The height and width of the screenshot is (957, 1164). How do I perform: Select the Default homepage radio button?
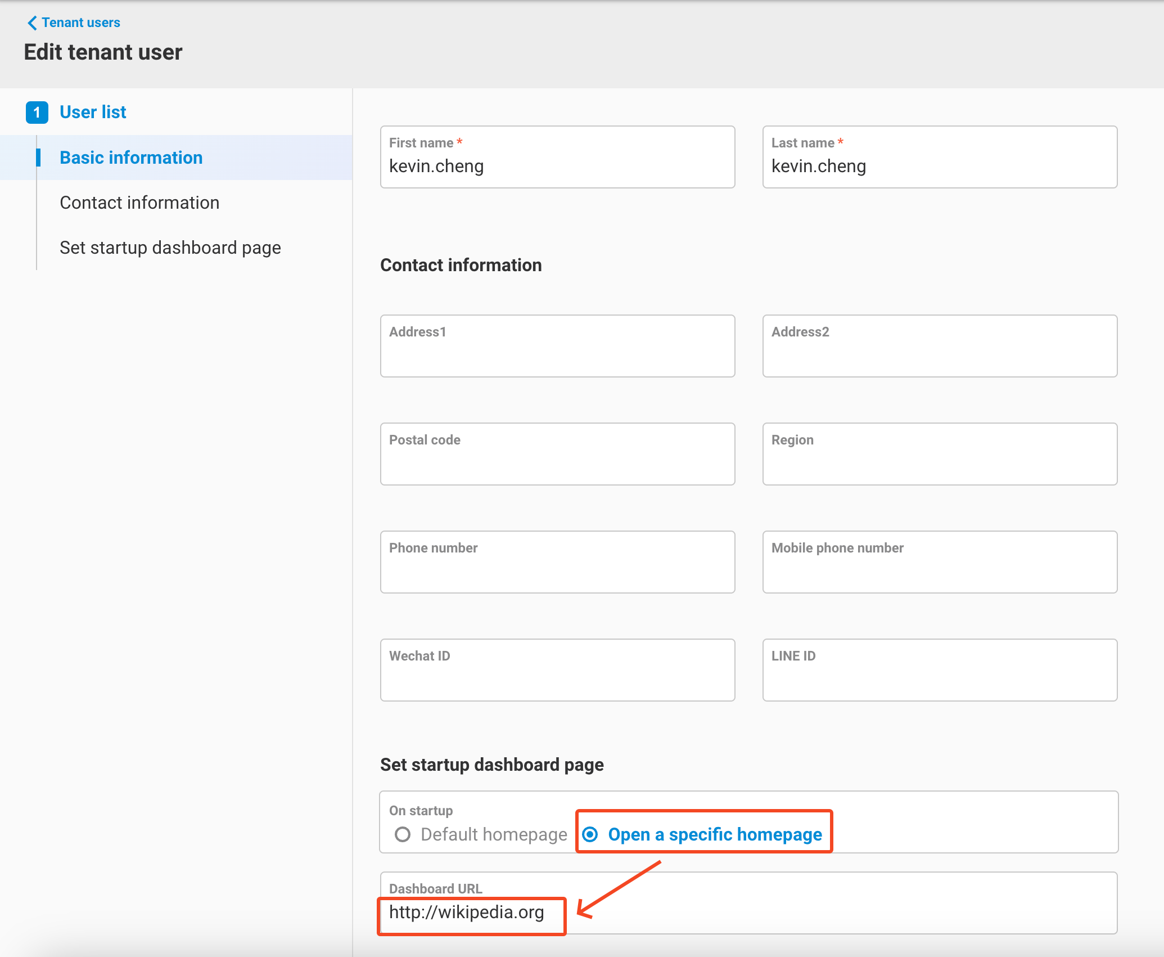(403, 834)
